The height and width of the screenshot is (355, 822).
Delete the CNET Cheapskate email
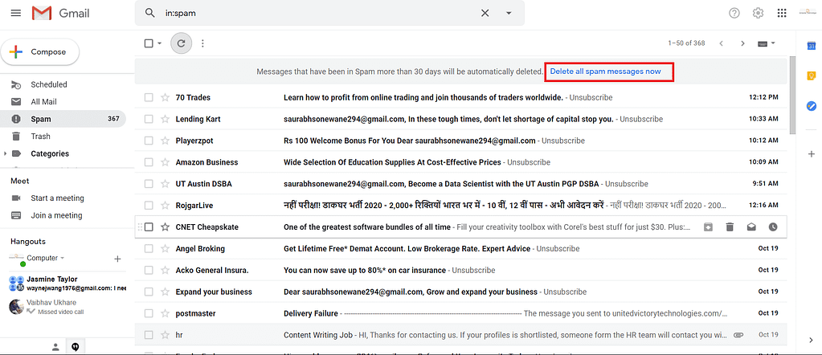click(730, 227)
